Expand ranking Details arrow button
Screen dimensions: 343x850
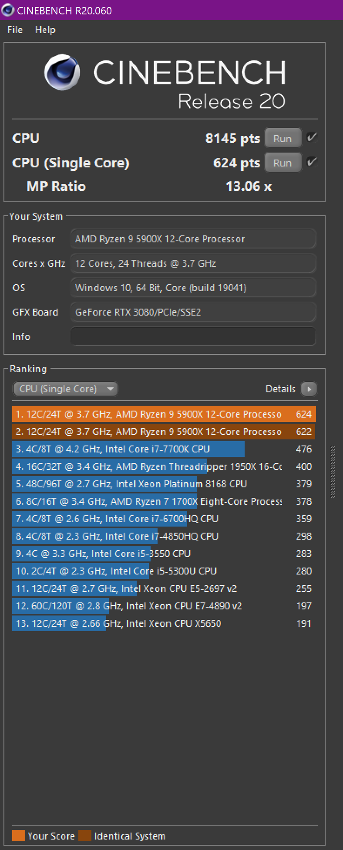click(309, 389)
